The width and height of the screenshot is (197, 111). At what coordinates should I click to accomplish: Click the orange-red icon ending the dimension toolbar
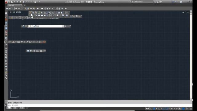click(x=44, y=42)
